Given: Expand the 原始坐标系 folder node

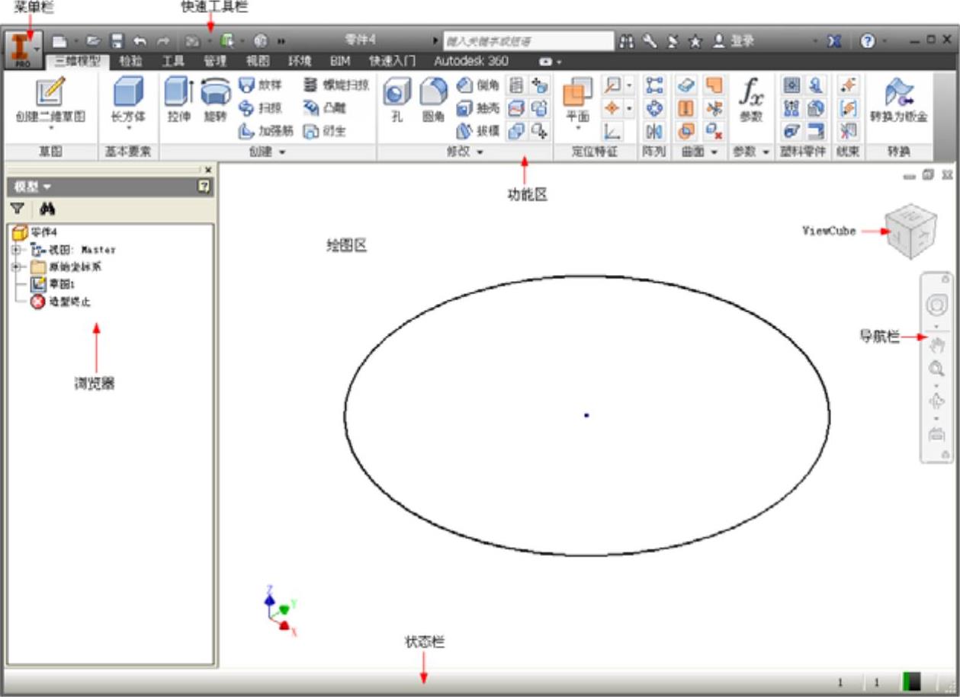Looking at the screenshot, I should [14, 267].
